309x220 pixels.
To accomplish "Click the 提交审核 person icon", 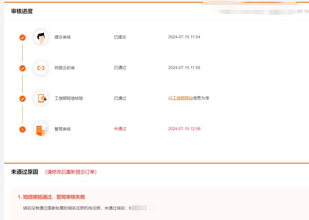I will pos(41,37).
